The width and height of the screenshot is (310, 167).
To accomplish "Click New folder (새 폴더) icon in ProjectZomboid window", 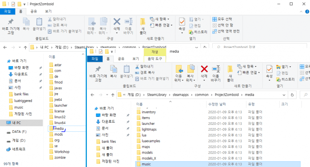I will click(x=143, y=22).
